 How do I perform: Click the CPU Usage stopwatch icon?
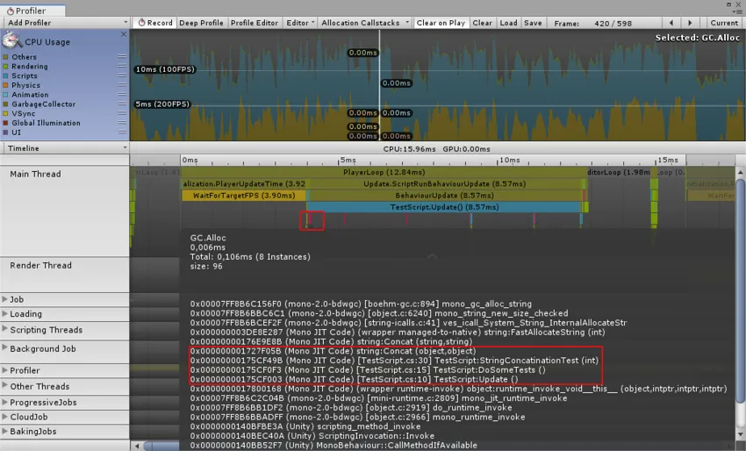coord(11,41)
